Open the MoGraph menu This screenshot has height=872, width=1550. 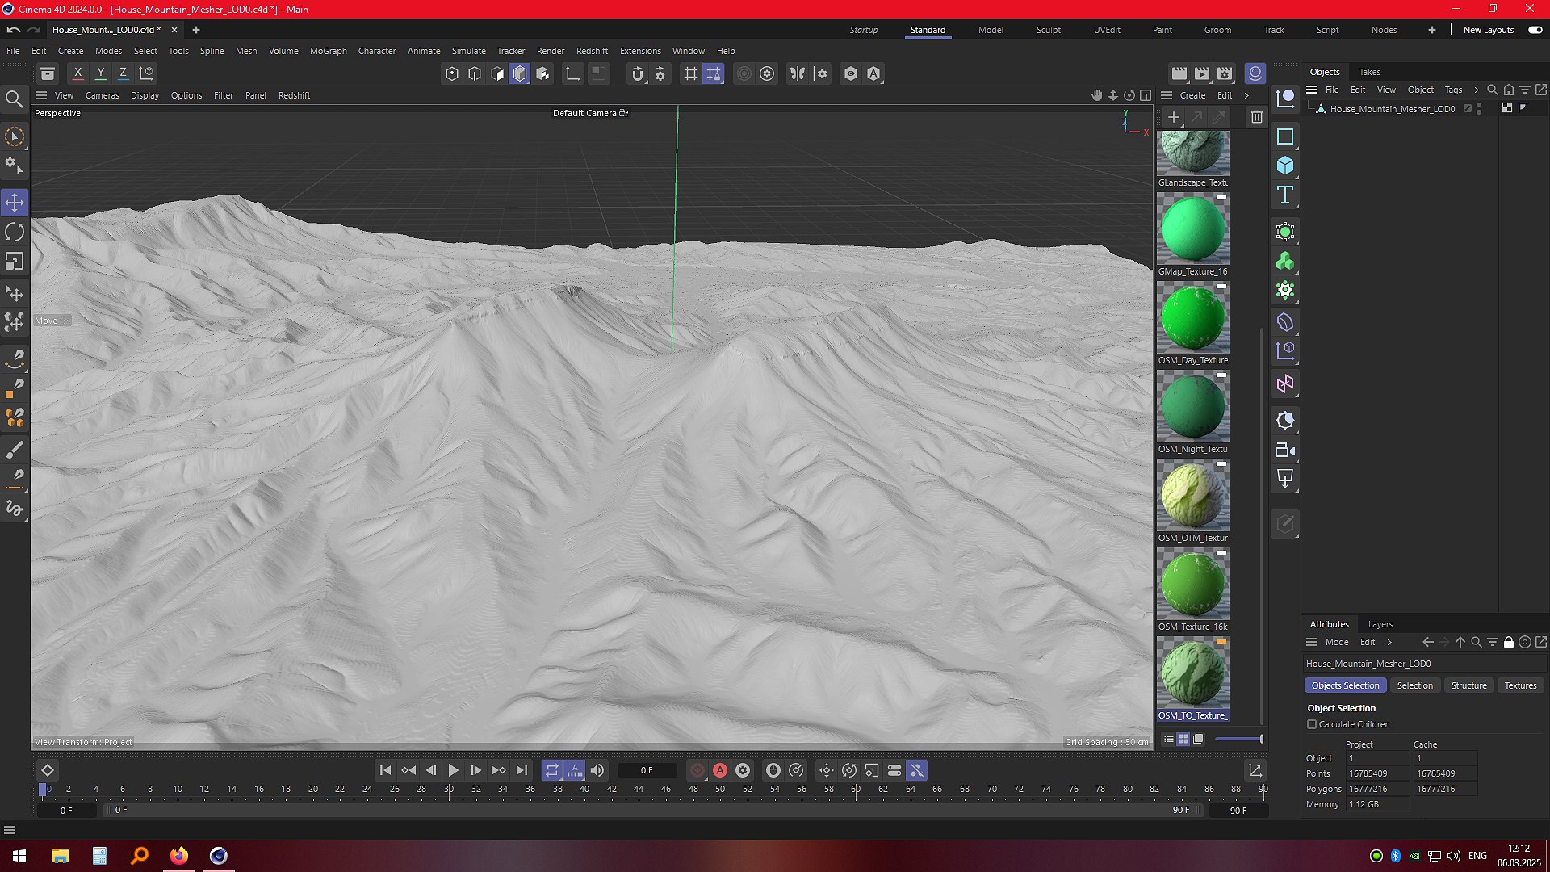[x=328, y=51]
